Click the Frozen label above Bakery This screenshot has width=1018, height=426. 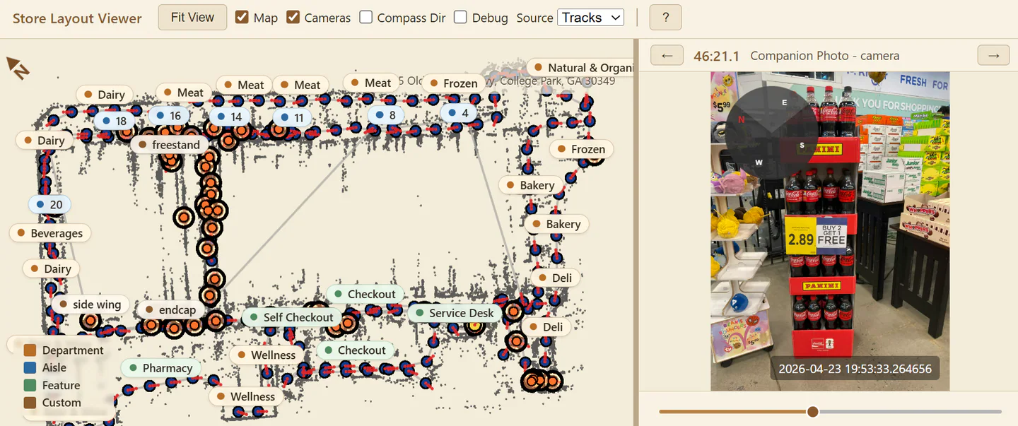582,149
